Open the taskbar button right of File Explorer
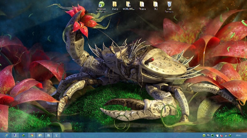Image resolution: width=247 pixels, height=138 pixels. pyautogui.click(x=48, y=135)
